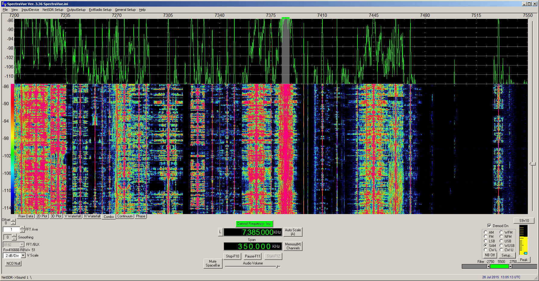
Task: Click the Auto Scale (A) button
Action: (x=293, y=232)
